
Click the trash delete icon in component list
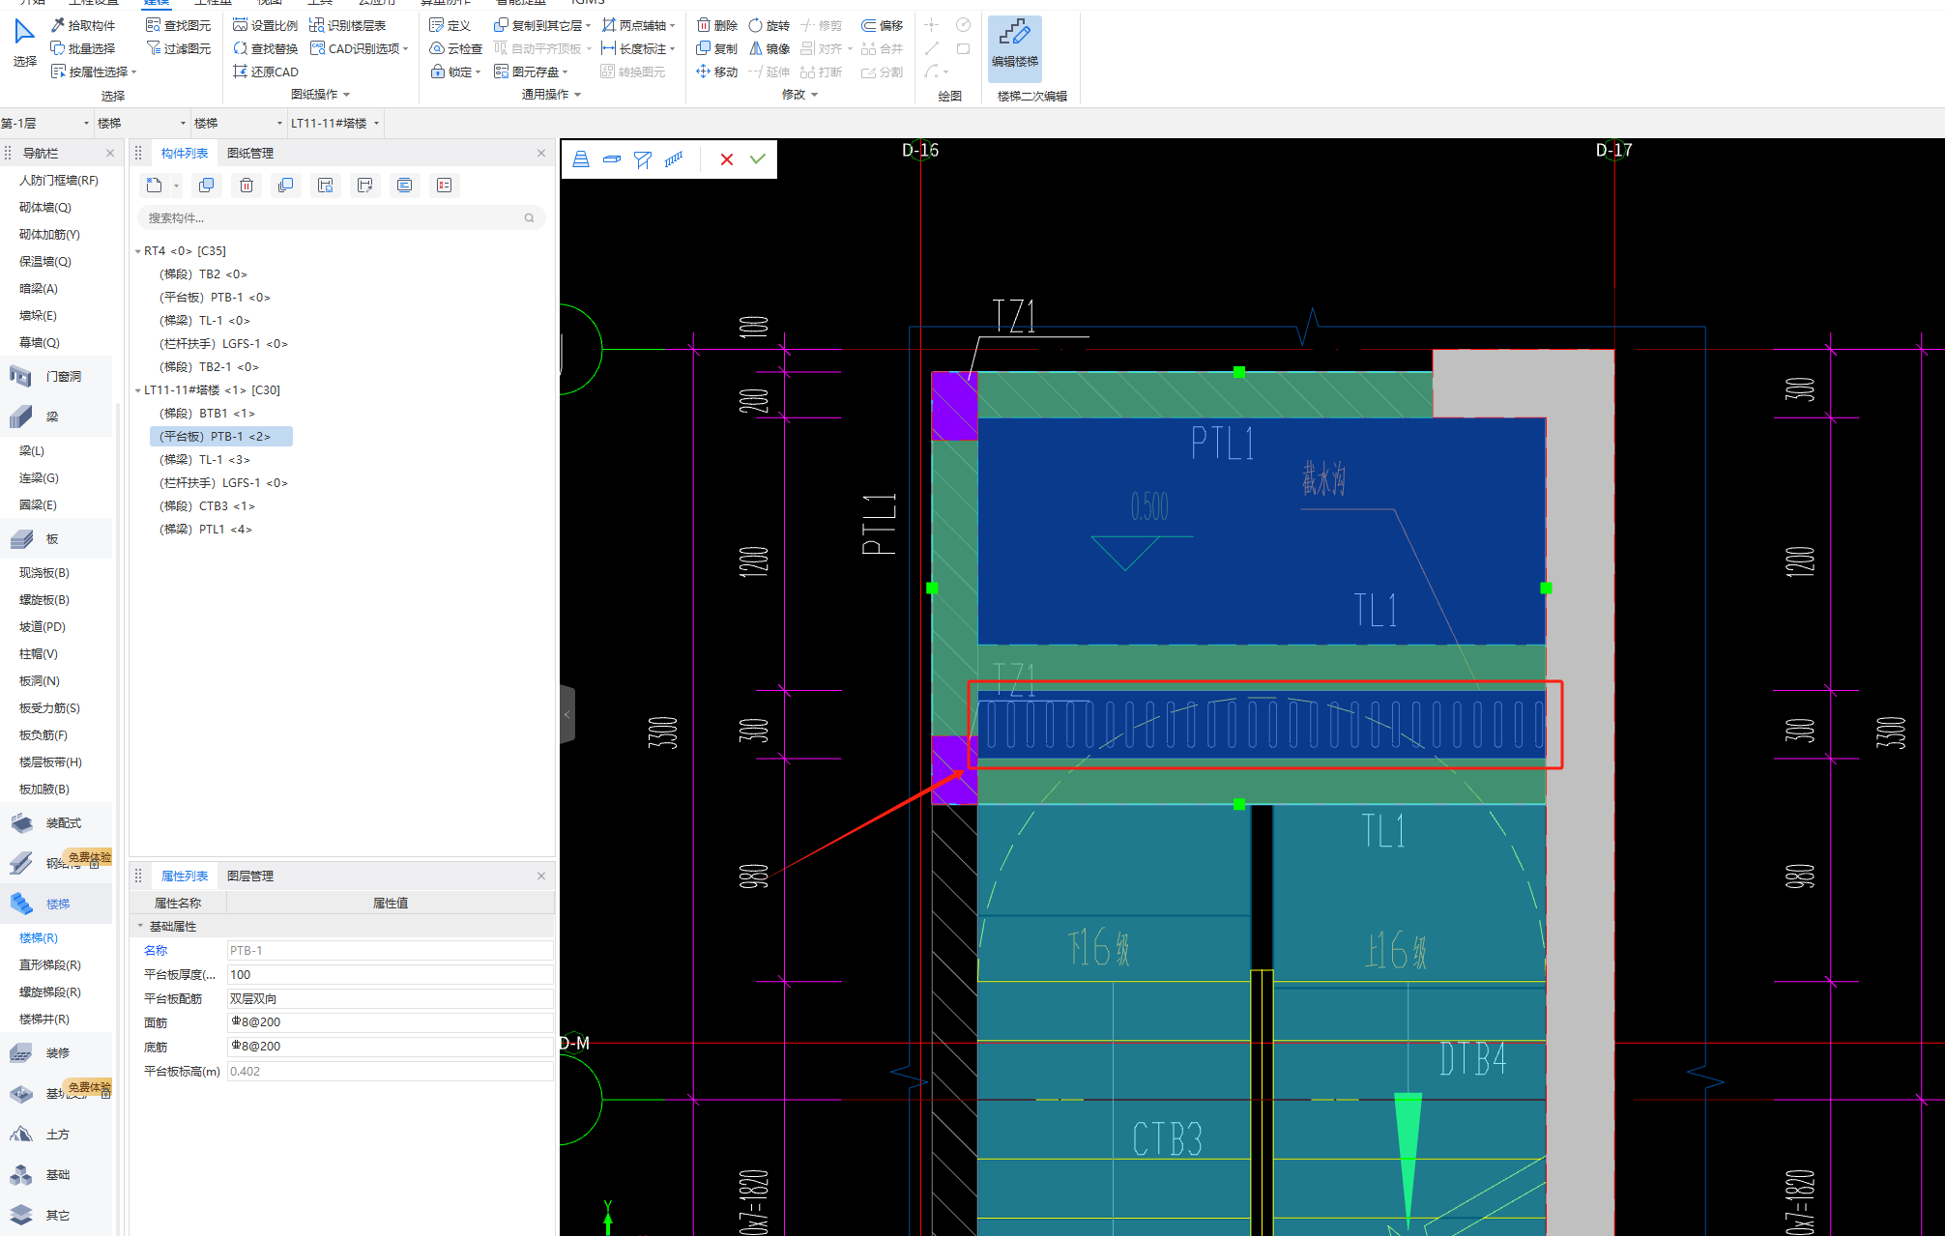tap(247, 186)
